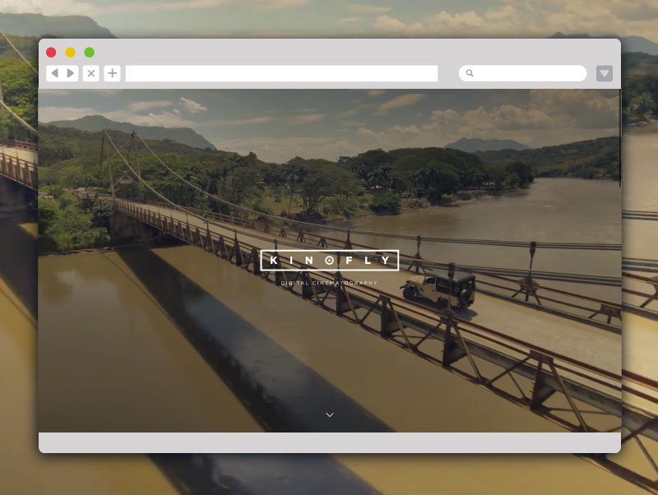Viewport: 658px width, 495px height.
Task: Open the dropdown arrow menu at toolbar end
Action: click(x=605, y=73)
